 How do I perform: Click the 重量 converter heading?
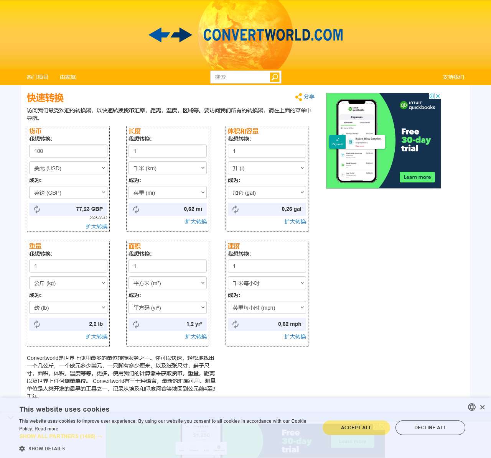point(35,246)
